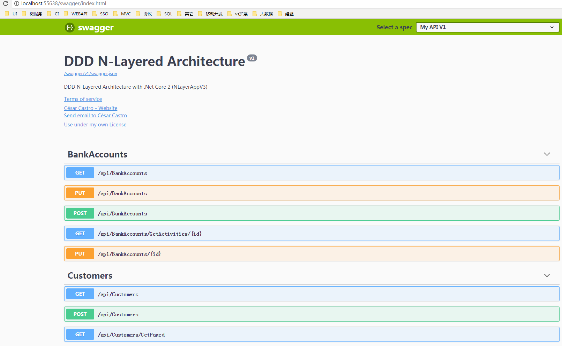The height and width of the screenshot is (346, 562).
Task: Open the MVC bookmark folder
Action: coord(122,14)
